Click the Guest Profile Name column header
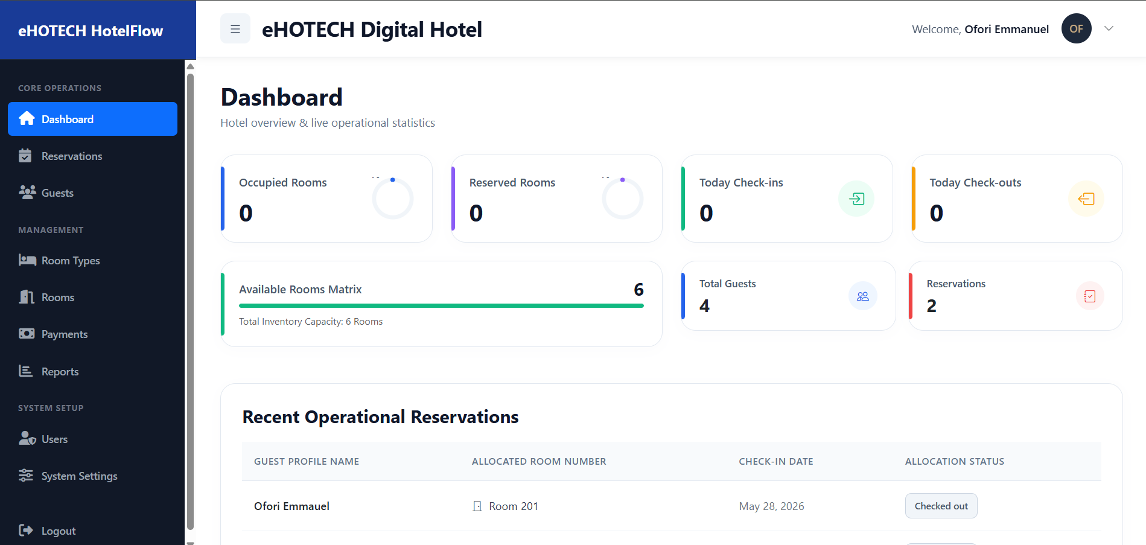This screenshot has width=1146, height=545. pyautogui.click(x=307, y=461)
